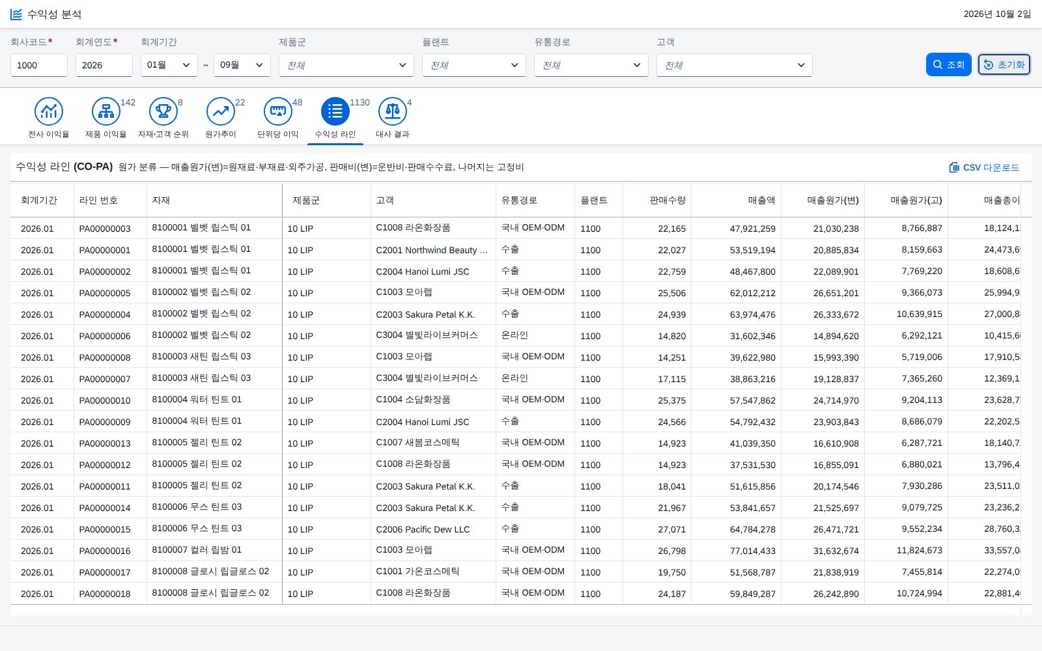
Task: Open the 대사 결과 scales icon
Action: pyautogui.click(x=393, y=111)
